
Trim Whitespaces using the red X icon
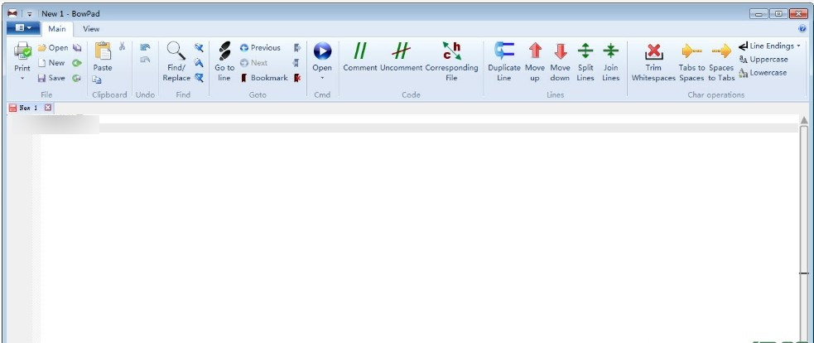click(653, 52)
